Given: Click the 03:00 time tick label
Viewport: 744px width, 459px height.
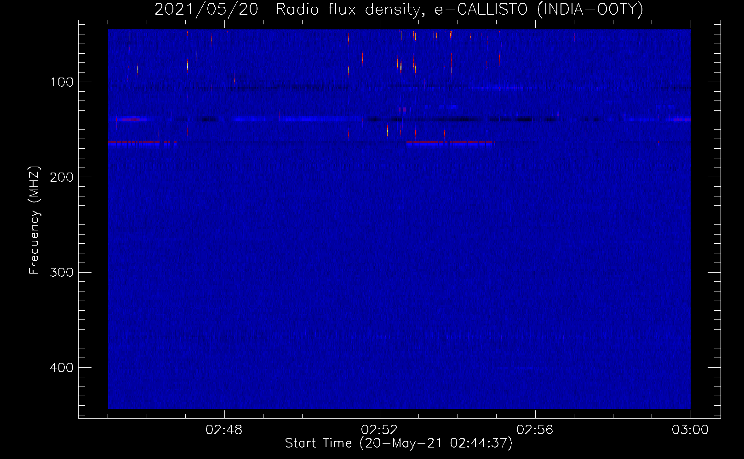Looking at the screenshot, I should pyautogui.click(x=690, y=430).
